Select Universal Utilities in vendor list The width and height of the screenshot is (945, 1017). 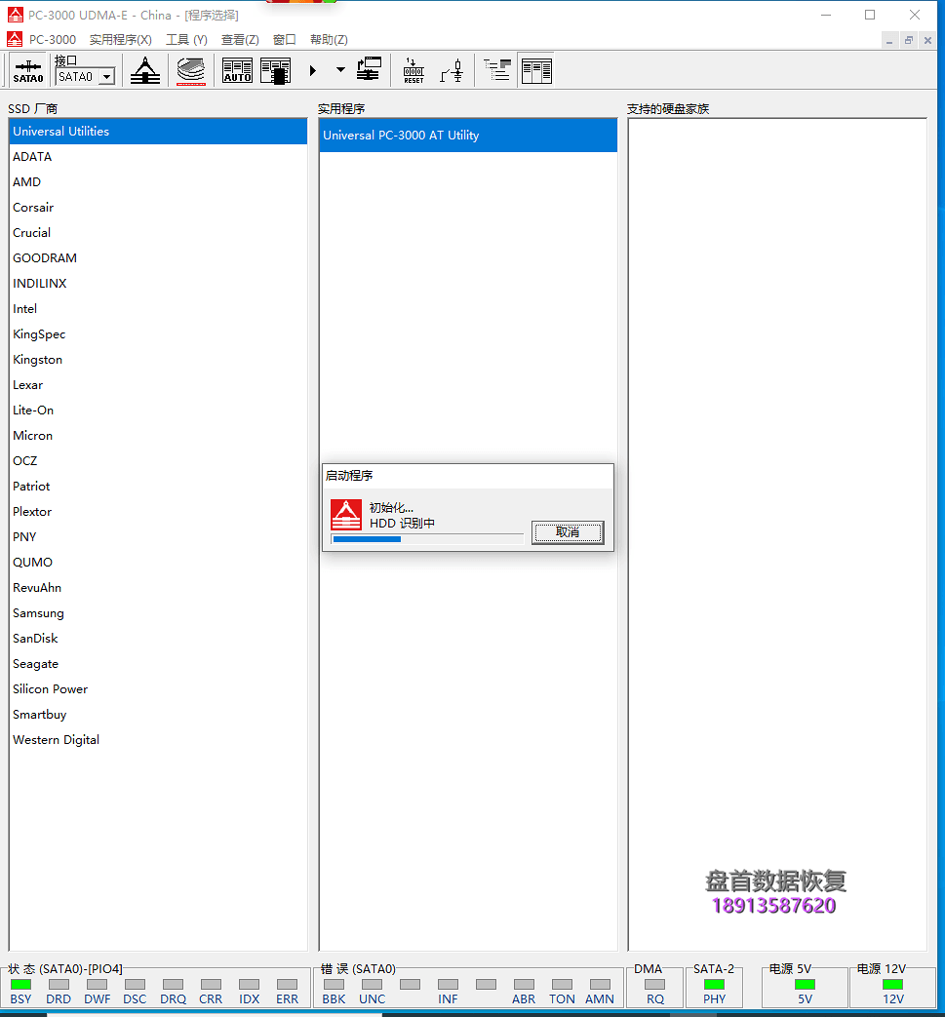[158, 131]
